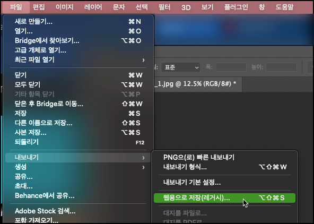The height and width of the screenshot is (224, 314).
Task: Select Adobe Stock 검색... menu item
Action: 78,211
